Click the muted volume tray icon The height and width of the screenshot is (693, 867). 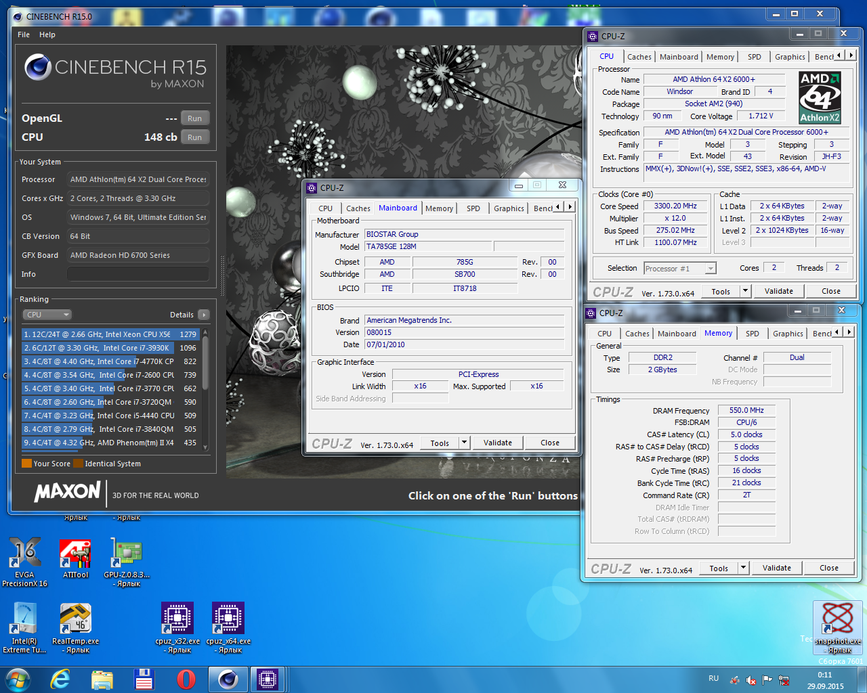coord(750,680)
